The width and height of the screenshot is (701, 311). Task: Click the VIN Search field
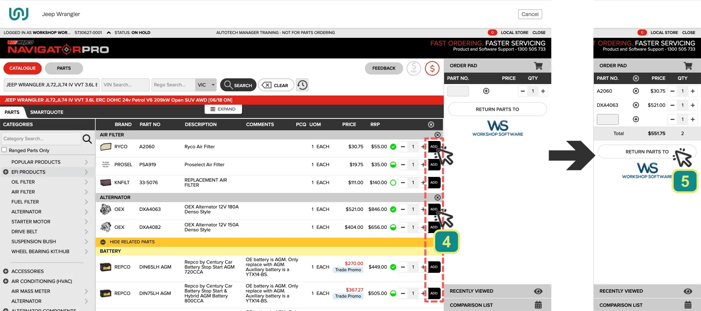(x=126, y=85)
